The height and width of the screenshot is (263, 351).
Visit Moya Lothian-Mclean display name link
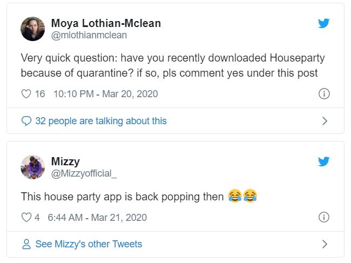click(105, 23)
